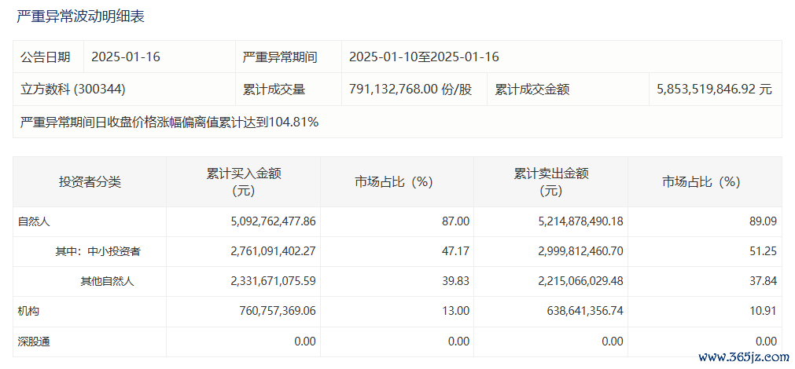Click the title 严重异常波动明细表
795x369 pixels.
tap(81, 16)
